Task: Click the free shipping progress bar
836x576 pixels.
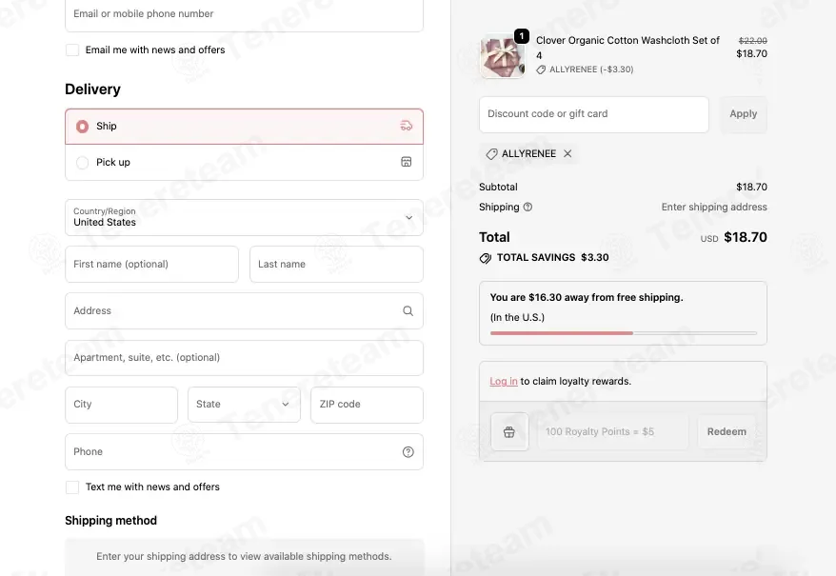Action: [624, 333]
